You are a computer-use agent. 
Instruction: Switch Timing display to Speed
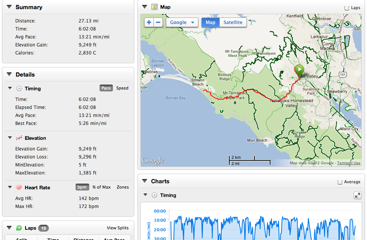(x=122, y=88)
